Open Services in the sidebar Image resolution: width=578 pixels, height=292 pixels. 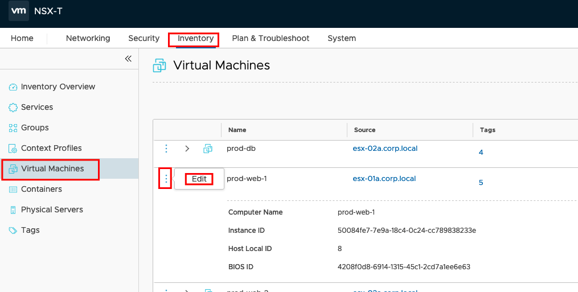point(37,107)
